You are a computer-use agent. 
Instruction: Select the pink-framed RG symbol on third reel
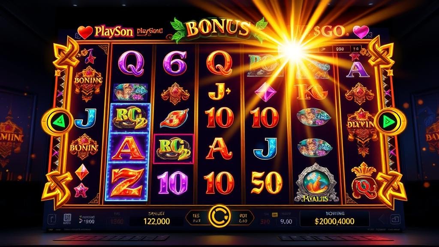pyautogui.click(x=174, y=149)
